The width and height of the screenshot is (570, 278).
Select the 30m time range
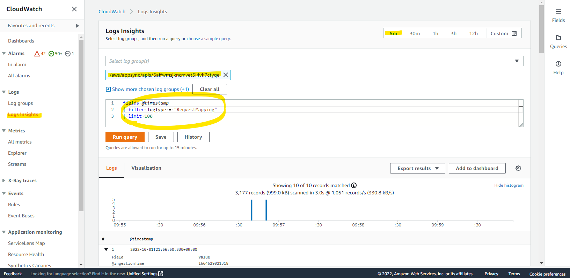(x=415, y=33)
